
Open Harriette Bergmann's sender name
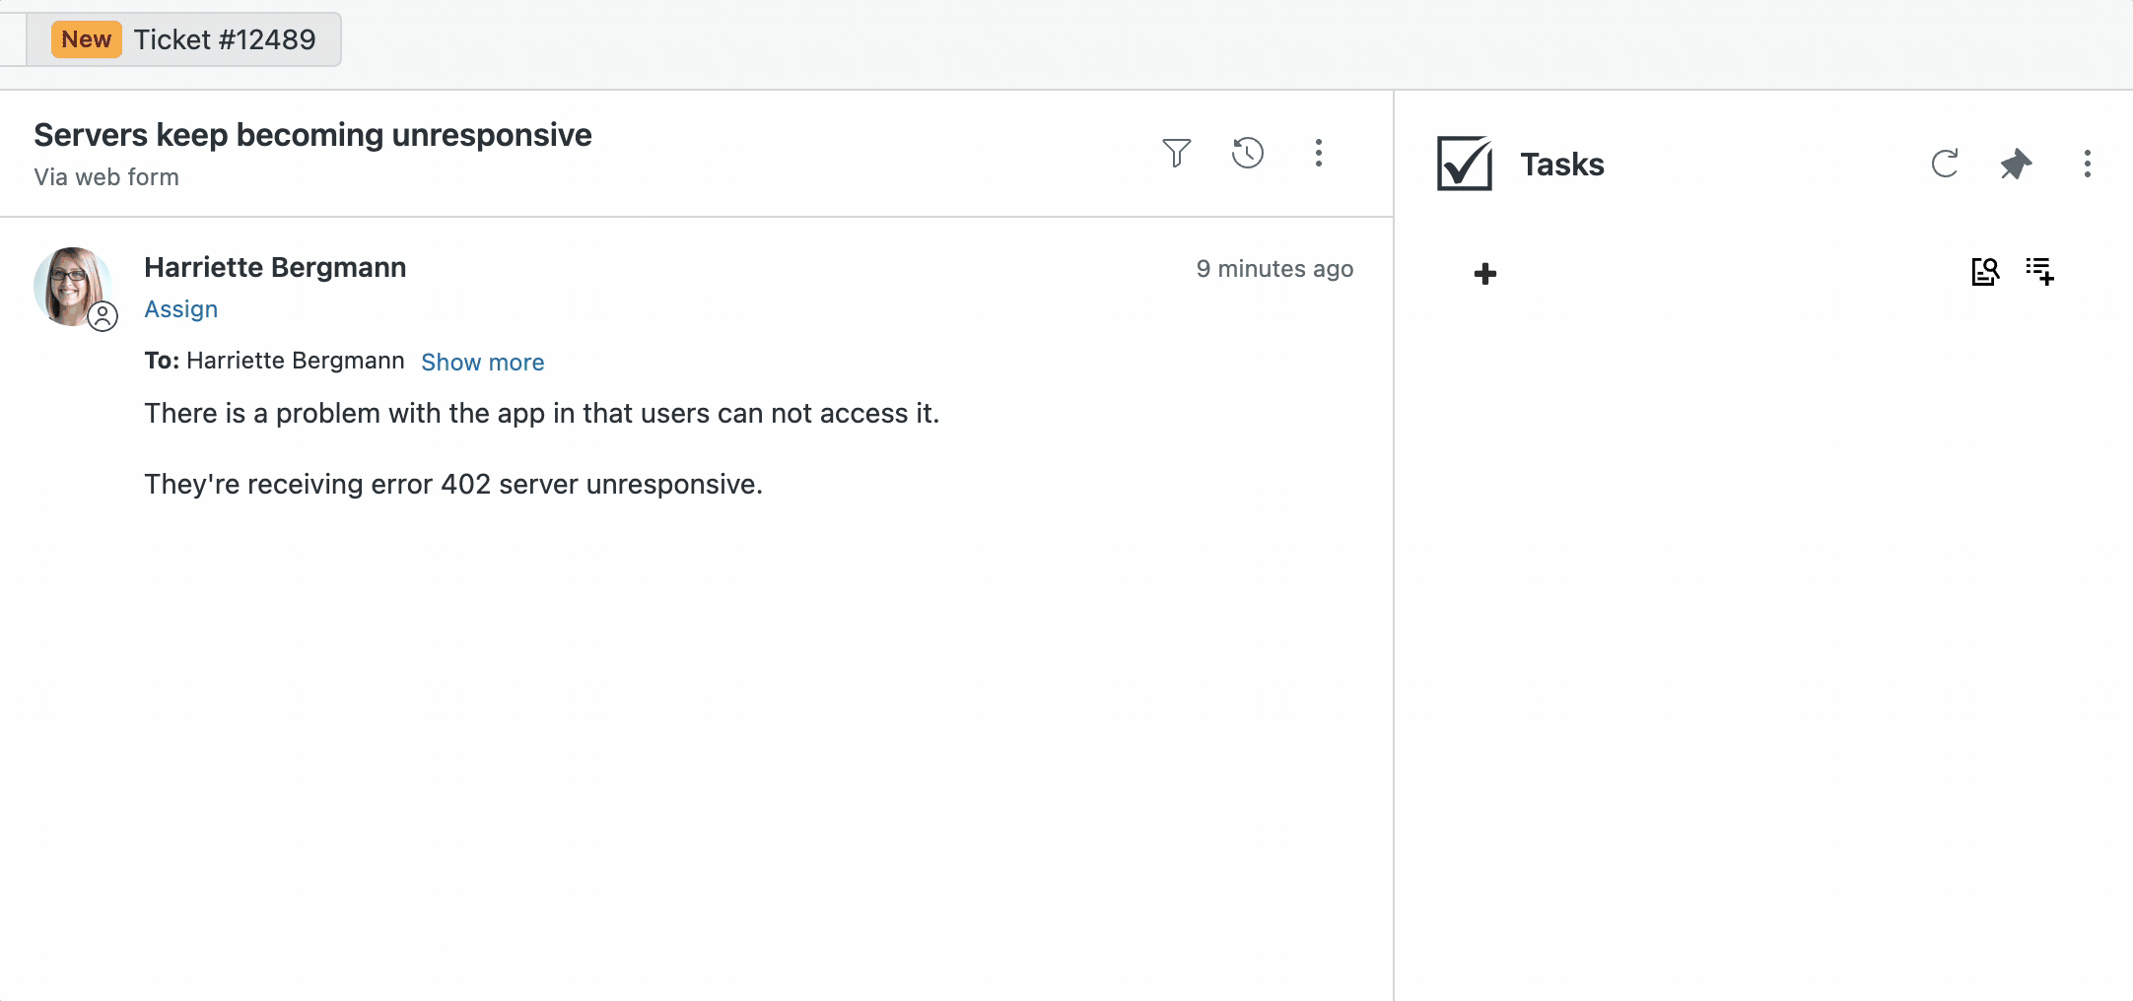coord(275,266)
